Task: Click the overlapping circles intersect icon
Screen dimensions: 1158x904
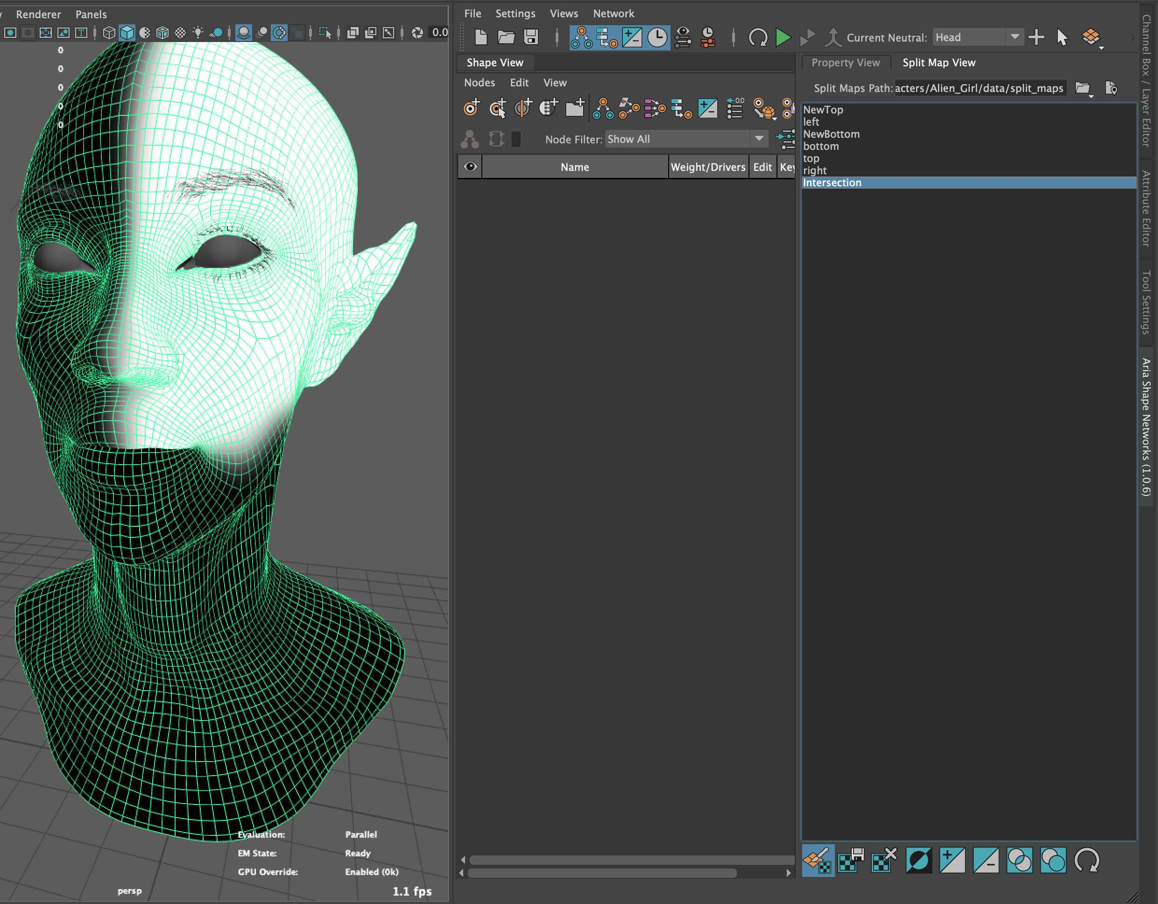Action: point(1019,860)
